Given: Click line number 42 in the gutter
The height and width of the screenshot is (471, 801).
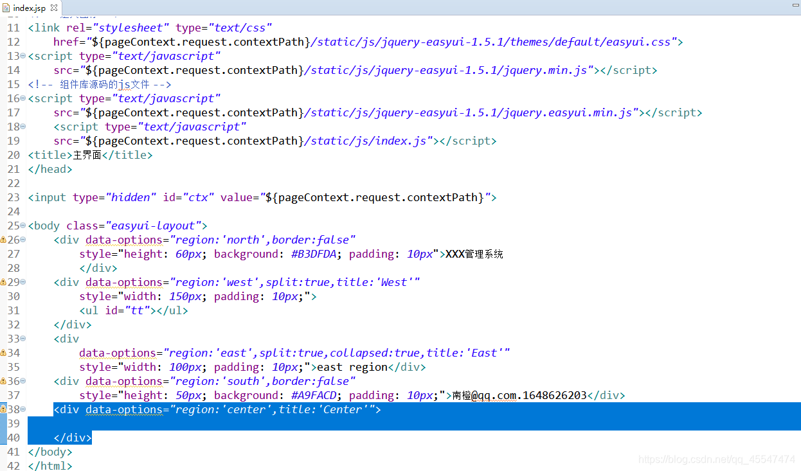Looking at the screenshot, I should pos(14,466).
